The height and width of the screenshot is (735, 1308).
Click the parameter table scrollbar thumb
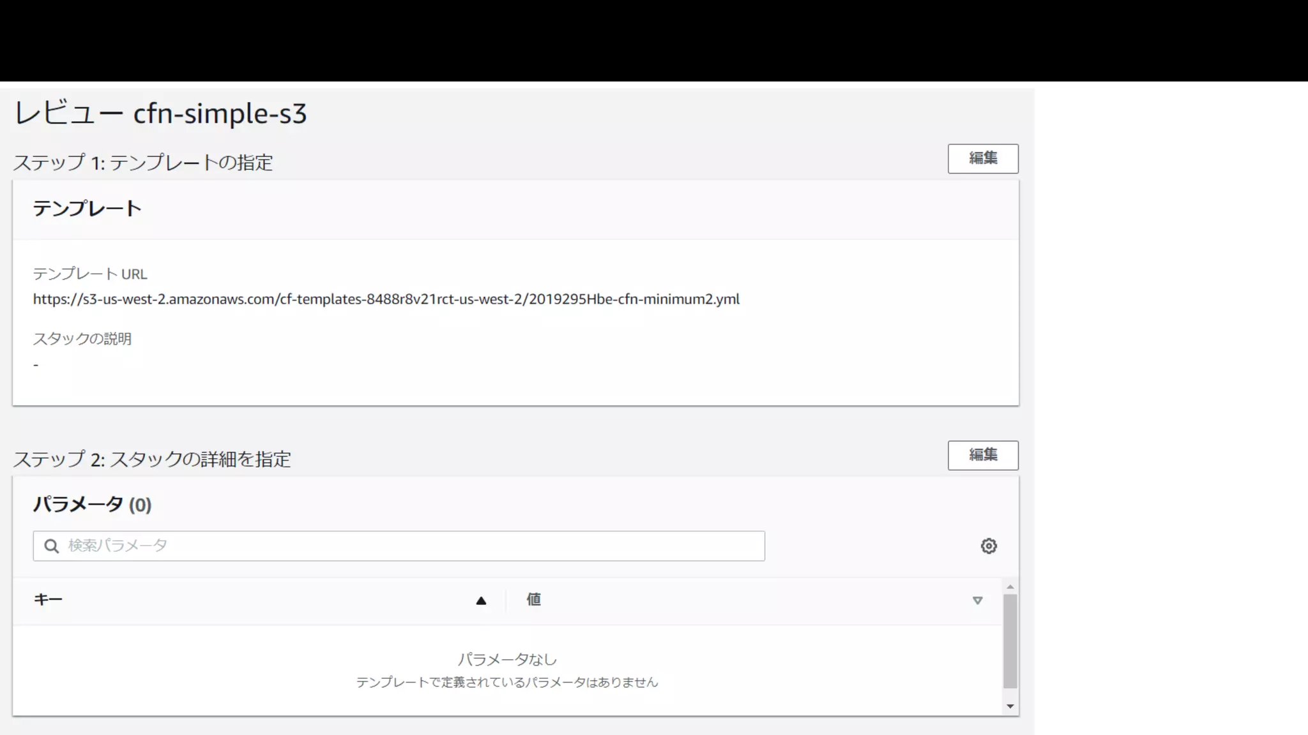pos(1010,641)
